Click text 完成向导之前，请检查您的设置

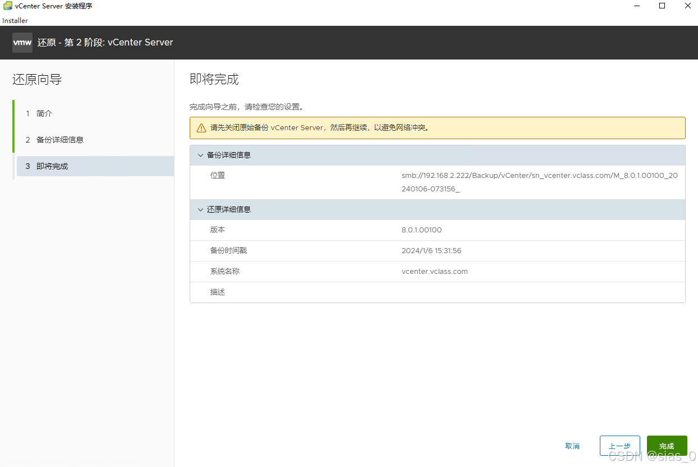point(247,107)
